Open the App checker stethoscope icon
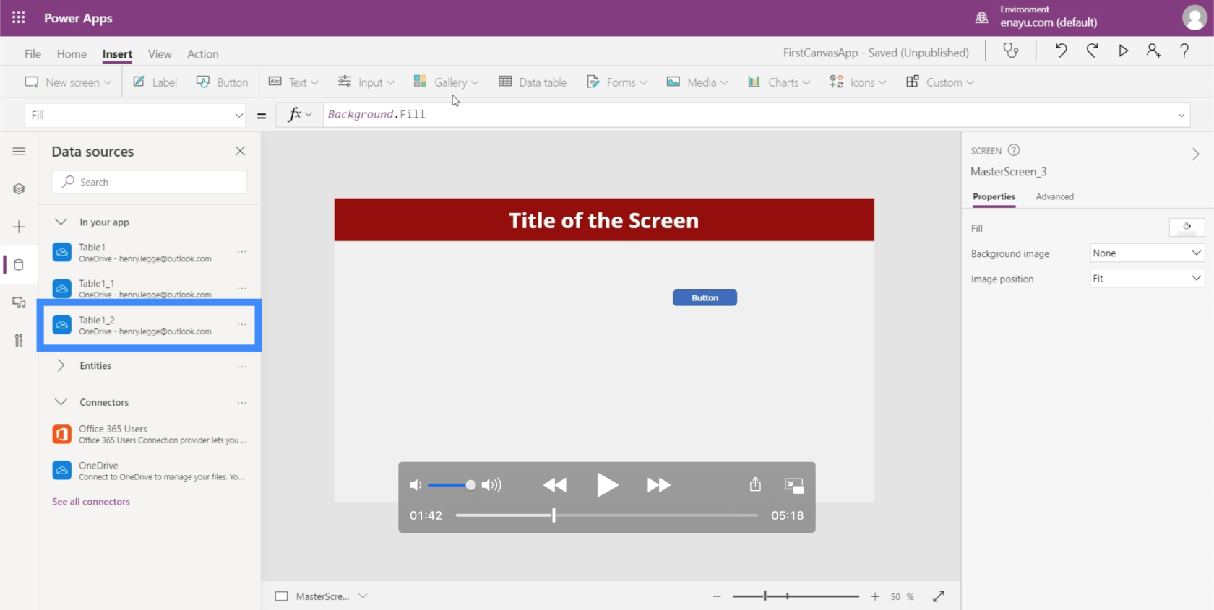This screenshot has height=610, width=1214. point(1011,51)
